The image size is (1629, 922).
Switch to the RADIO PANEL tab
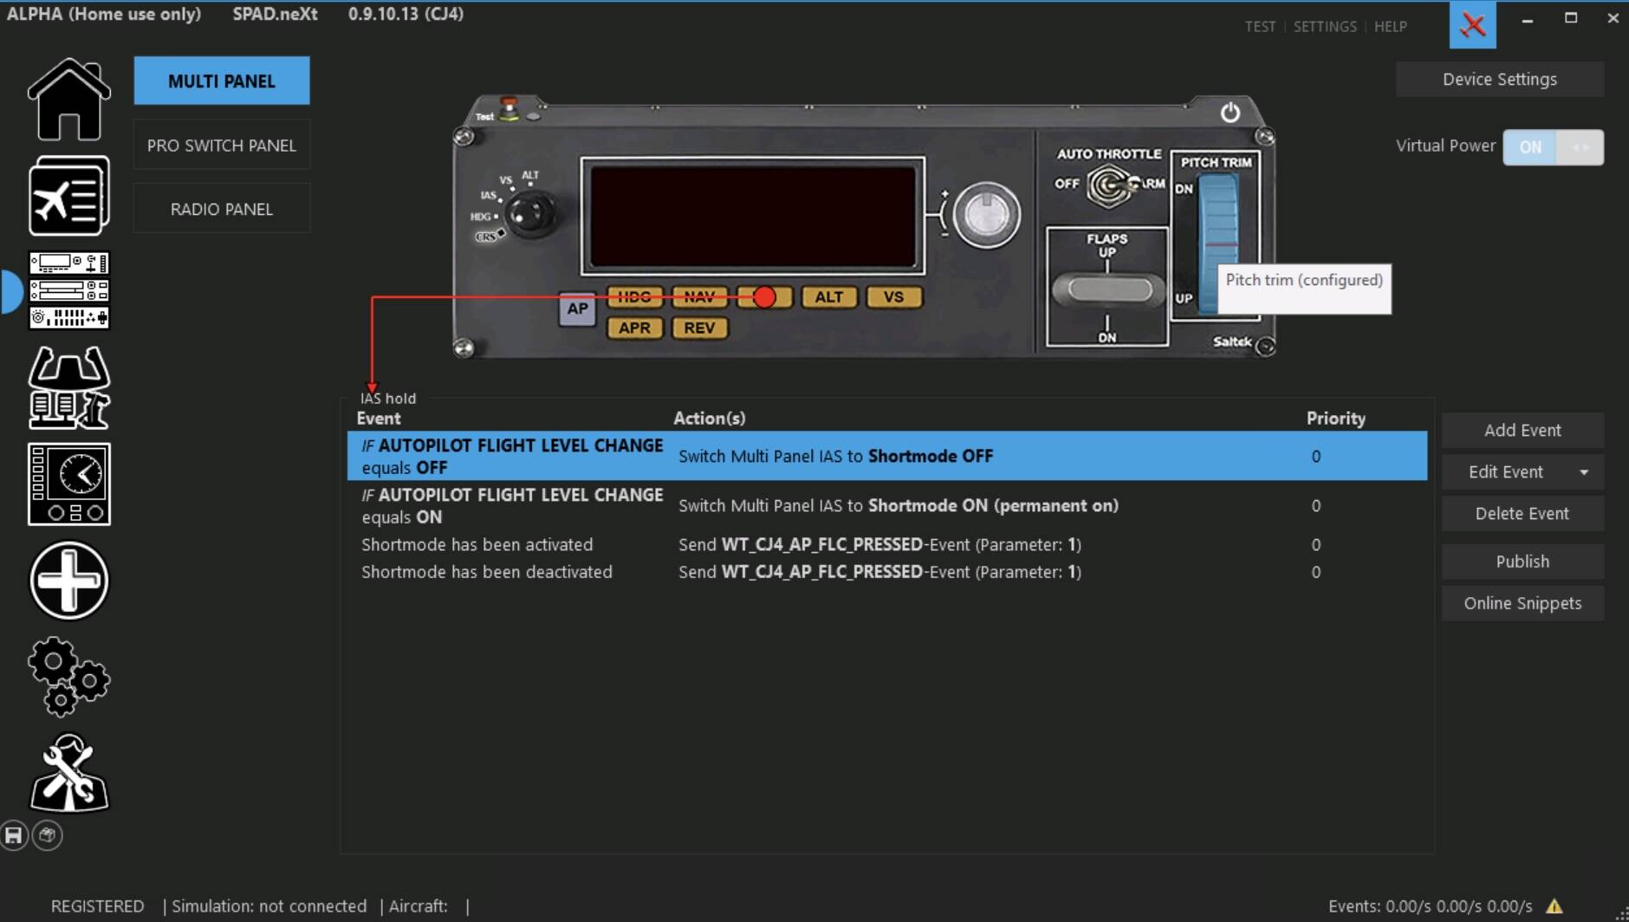[222, 209]
